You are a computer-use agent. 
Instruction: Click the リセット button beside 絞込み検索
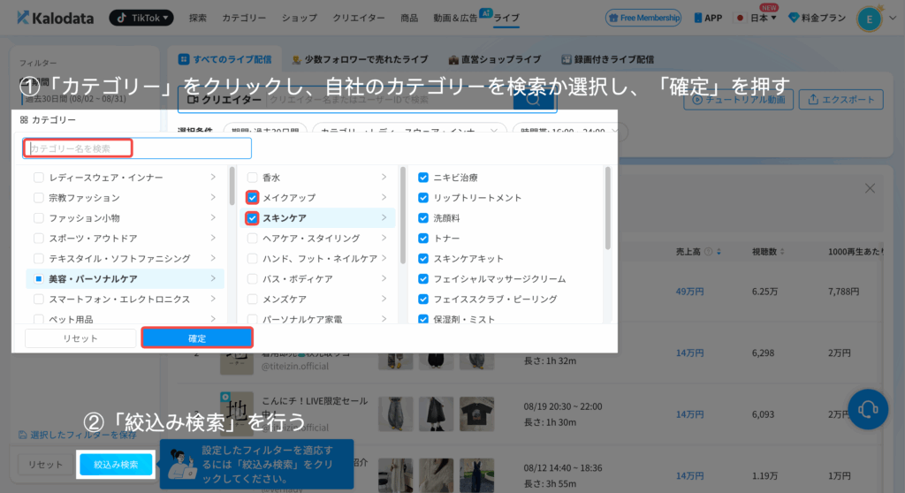click(45, 465)
